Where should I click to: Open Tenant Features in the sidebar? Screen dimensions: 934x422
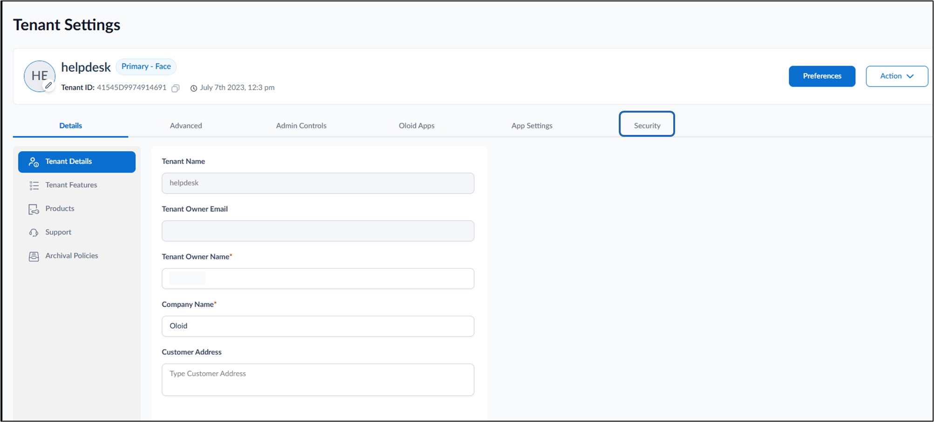point(77,185)
